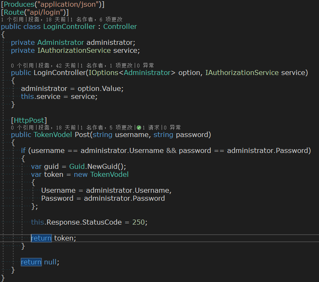Click Administrator type in the private field

click(60, 42)
